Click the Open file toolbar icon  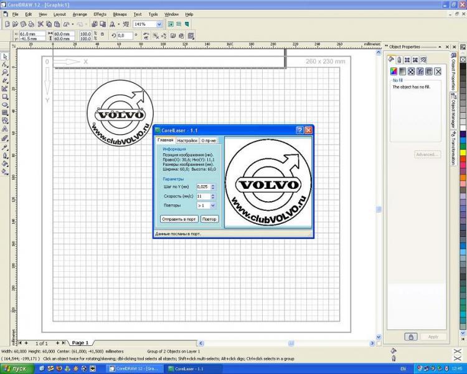coord(15,24)
